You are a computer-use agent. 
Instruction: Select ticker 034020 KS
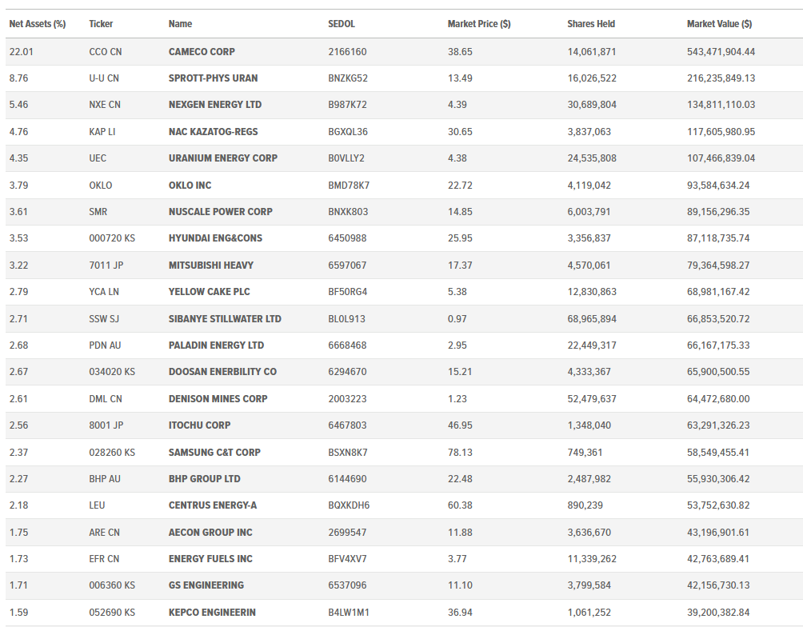tap(112, 371)
